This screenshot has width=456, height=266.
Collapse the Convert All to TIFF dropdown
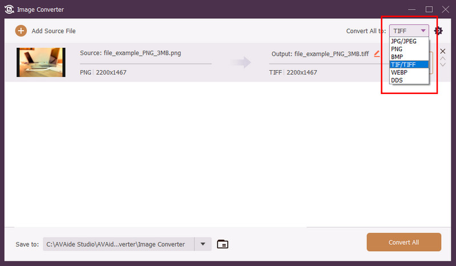click(423, 31)
